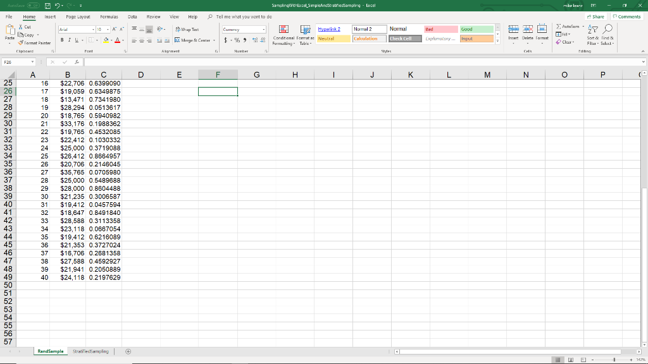Image resolution: width=648 pixels, height=364 pixels.
Task: Increase the font size
Action: (x=115, y=29)
